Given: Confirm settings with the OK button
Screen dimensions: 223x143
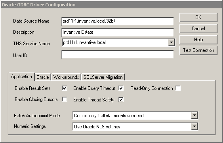Looking at the screenshot, I should (x=198, y=17).
